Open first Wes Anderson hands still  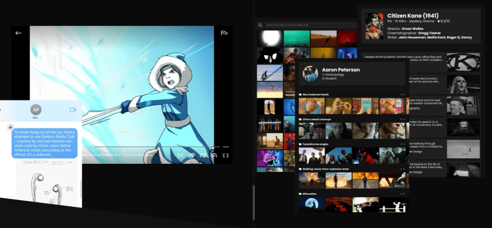click(x=311, y=106)
